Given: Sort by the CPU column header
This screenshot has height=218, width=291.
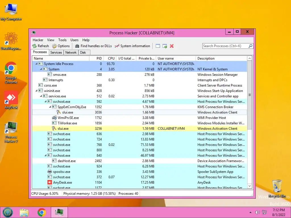Looking at the screenshot, I should coord(110,58).
